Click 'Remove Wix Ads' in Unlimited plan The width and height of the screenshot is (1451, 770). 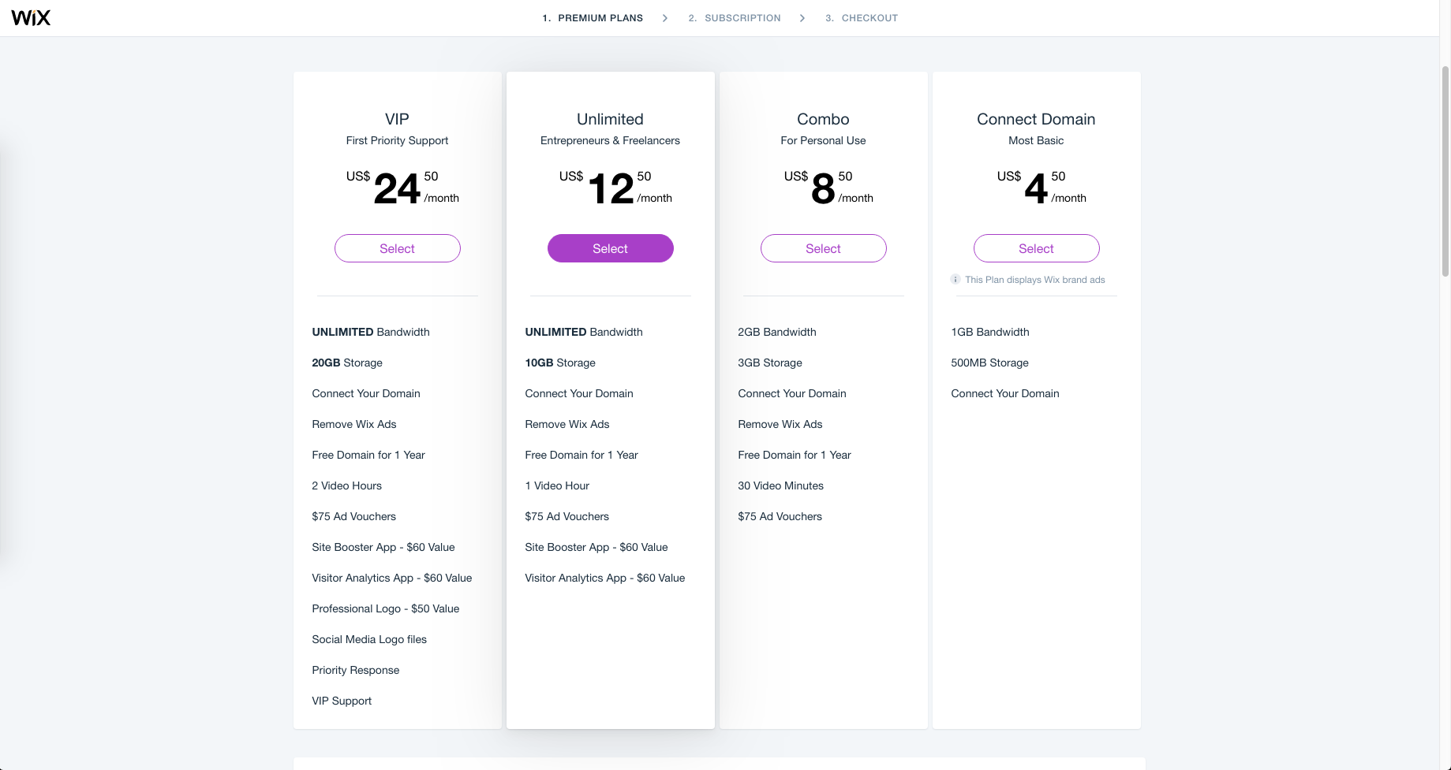pyautogui.click(x=567, y=424)
